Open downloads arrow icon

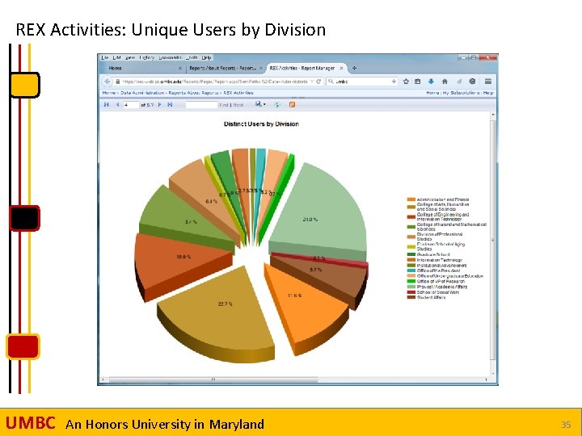click(x=431, y=82)
